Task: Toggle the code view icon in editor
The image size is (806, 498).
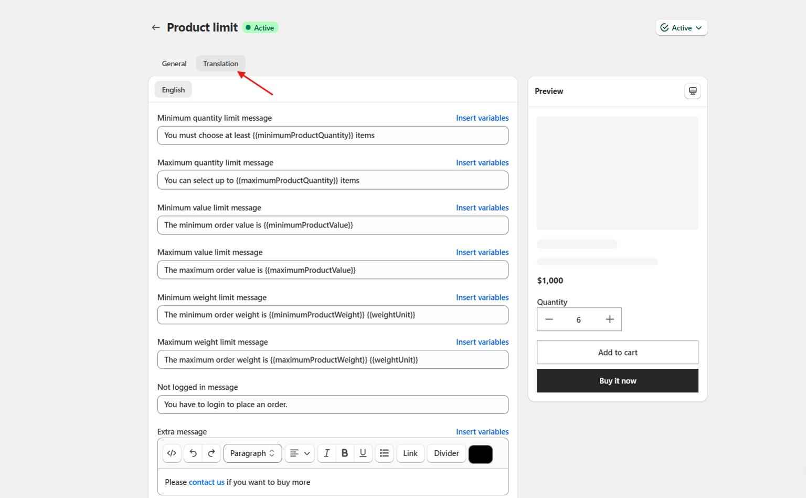Action: pyautogui.click(x=172, y=453)
